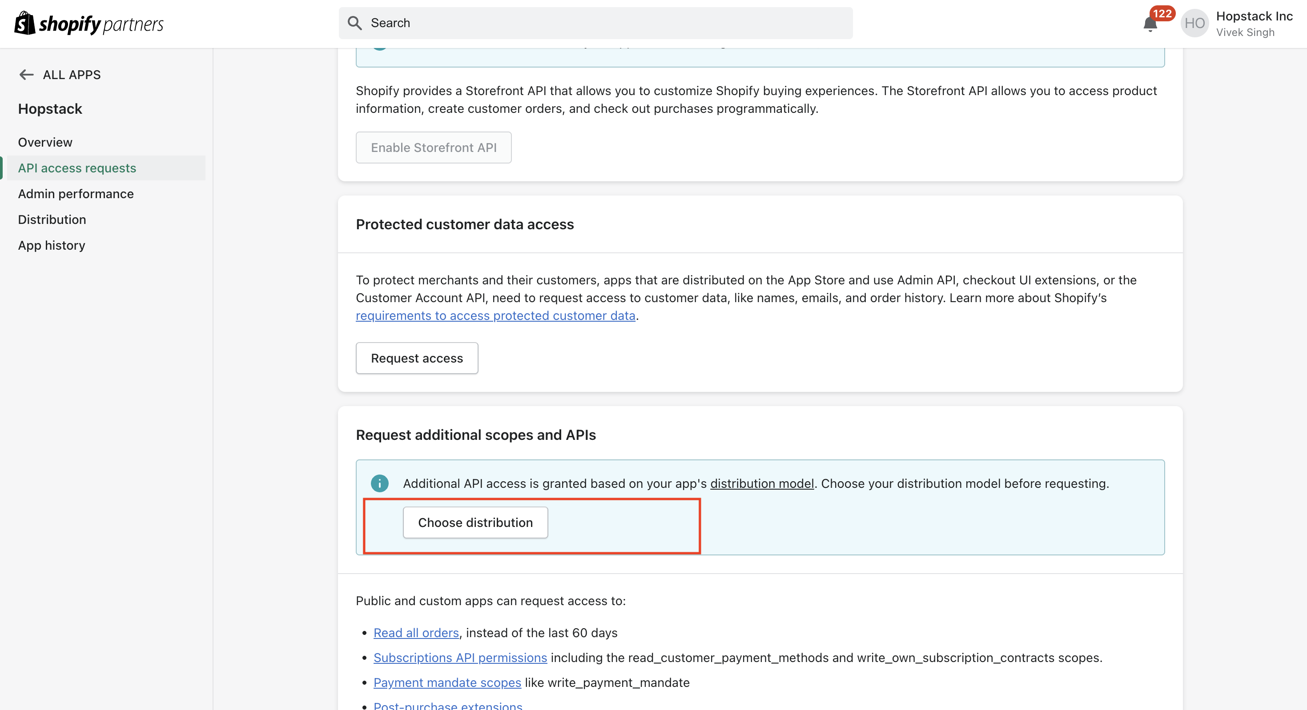The width and height of the screenshot is (1307, 710).
Task: Open the notifications bell
Action: pos(1149,24)
